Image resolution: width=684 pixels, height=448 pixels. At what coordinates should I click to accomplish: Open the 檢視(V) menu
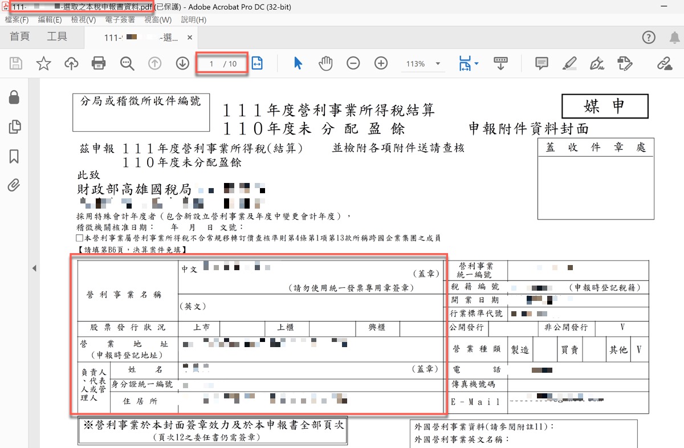pos(83,19)
